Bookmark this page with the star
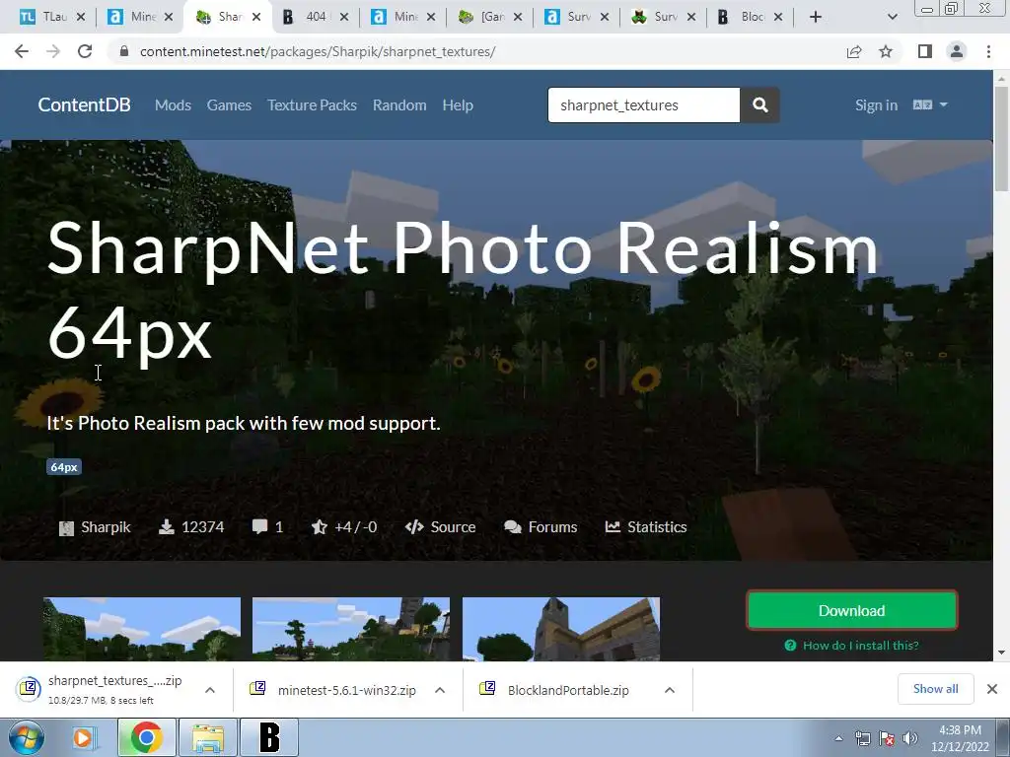The height and width of the screenshot is (757, 1010). click(886, 51)
